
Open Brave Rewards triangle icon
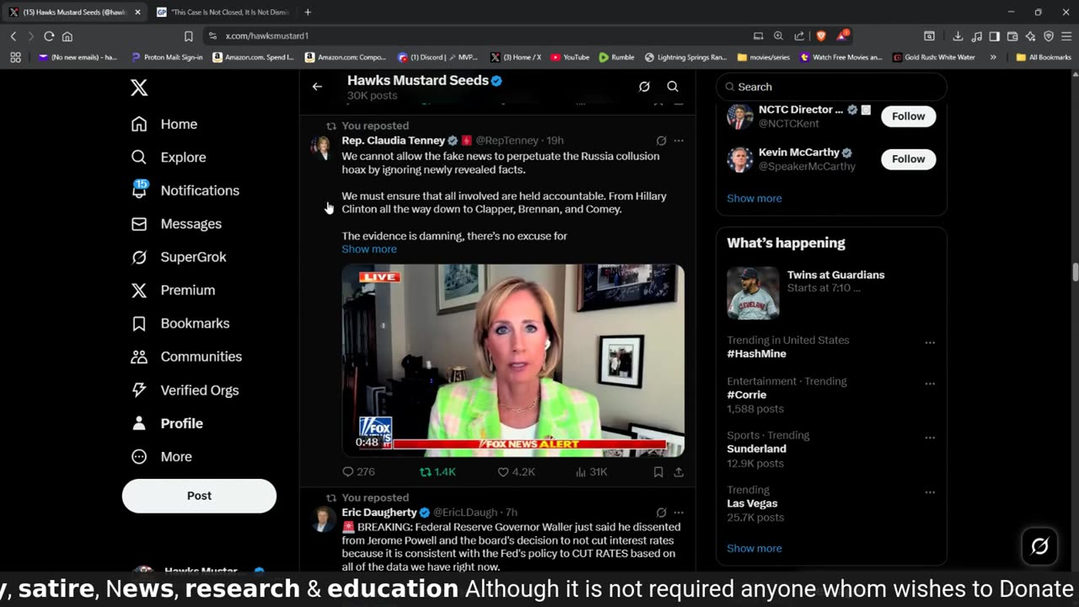(842, 36)
